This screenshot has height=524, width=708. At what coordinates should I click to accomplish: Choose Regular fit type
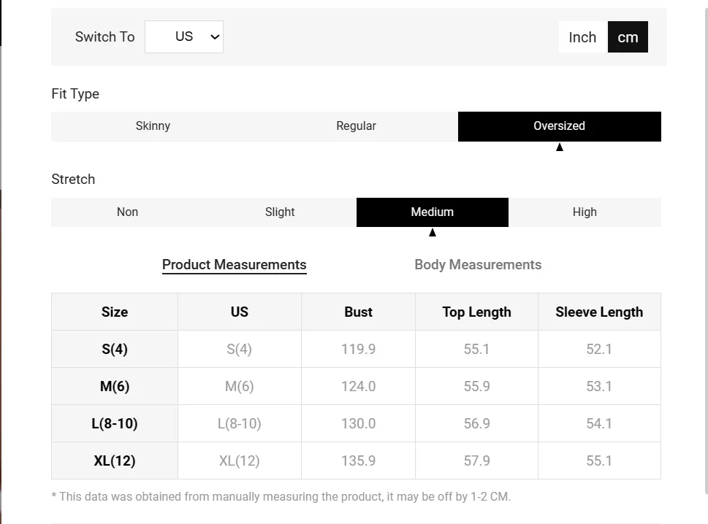click(356, 126)
